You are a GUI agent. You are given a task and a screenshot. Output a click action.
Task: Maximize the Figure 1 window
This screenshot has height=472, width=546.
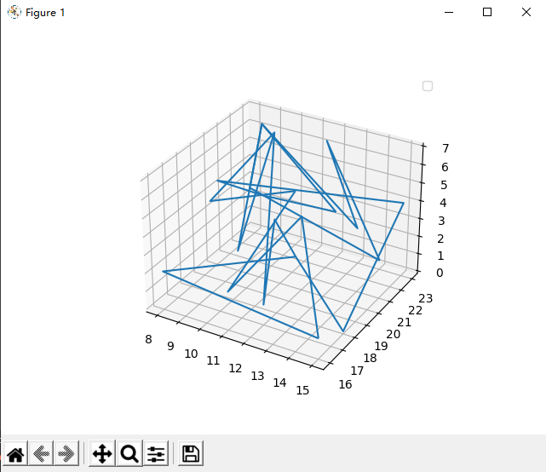[x=487, y=12]
